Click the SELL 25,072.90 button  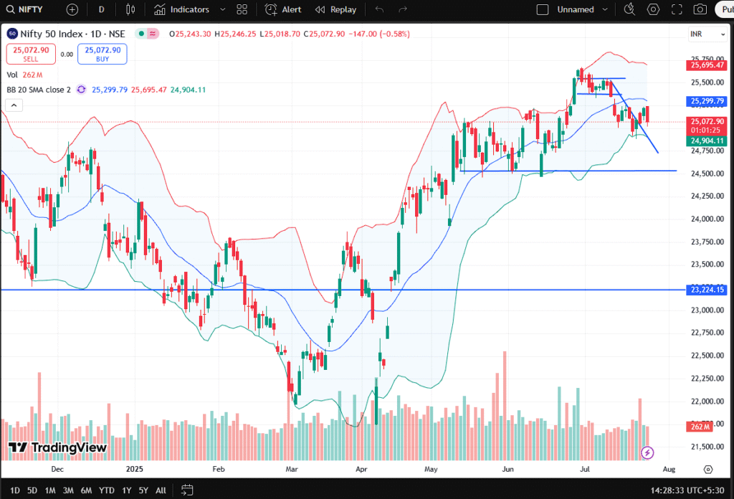coord(31,54)
